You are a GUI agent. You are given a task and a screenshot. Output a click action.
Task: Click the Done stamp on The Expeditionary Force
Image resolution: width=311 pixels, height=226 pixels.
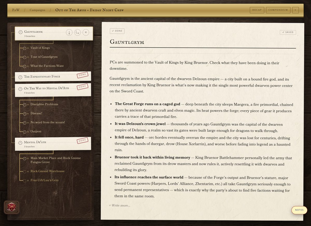[x=83, y=75]
